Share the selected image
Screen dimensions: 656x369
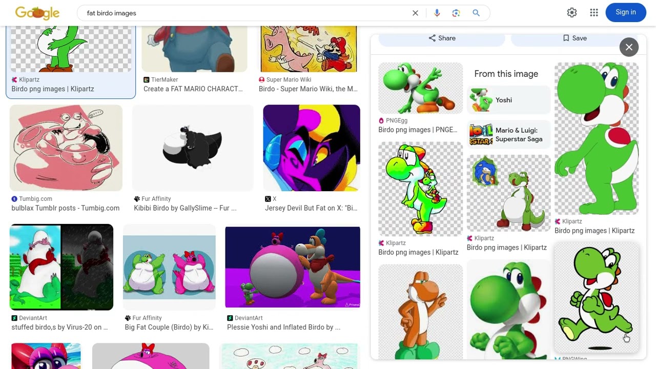(x=442, y=38)
